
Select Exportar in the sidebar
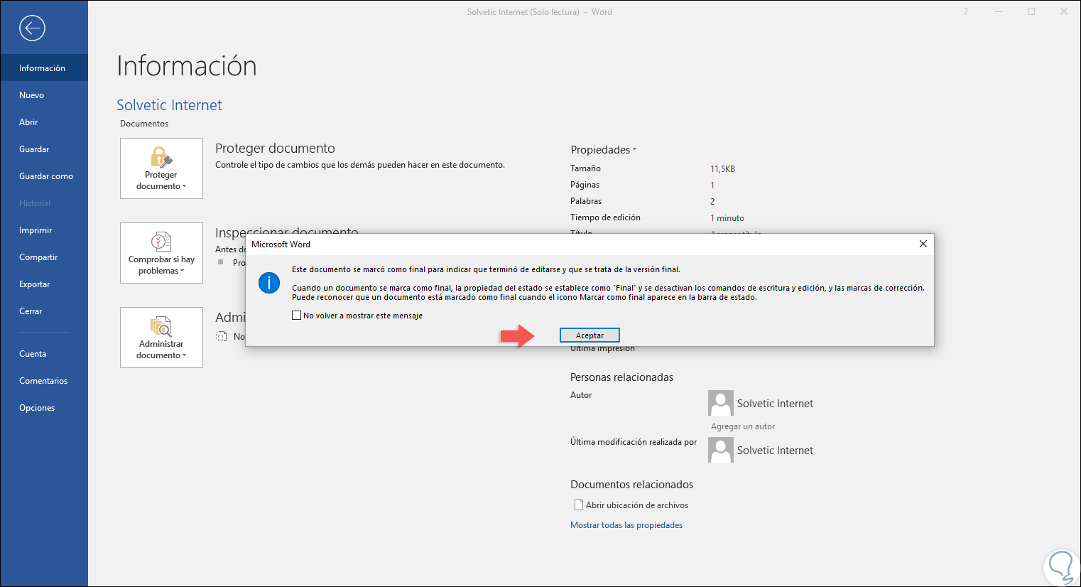click(44, 284)
